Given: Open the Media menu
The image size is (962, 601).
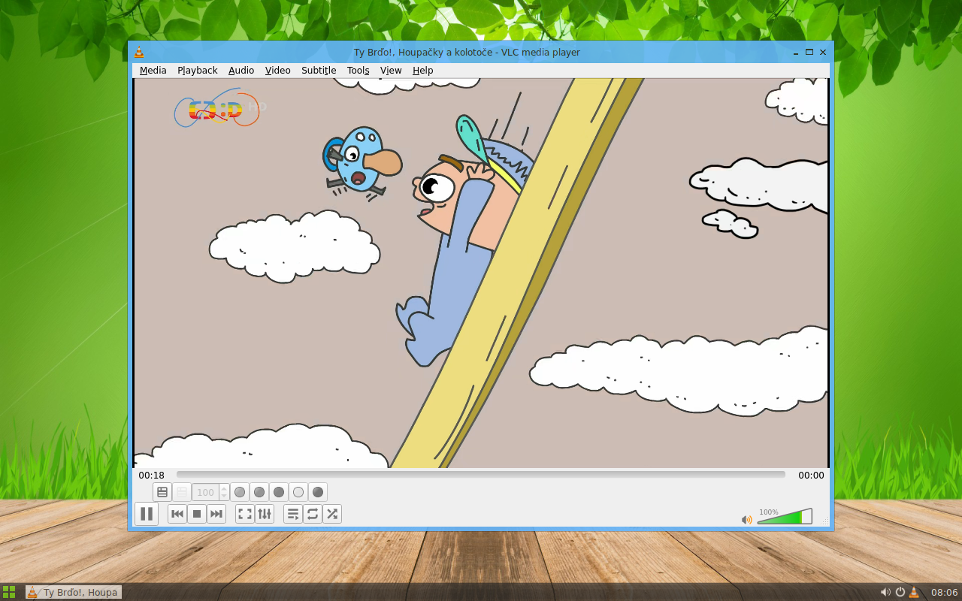Looking at the screenshot, I should [x=153, y=71].
